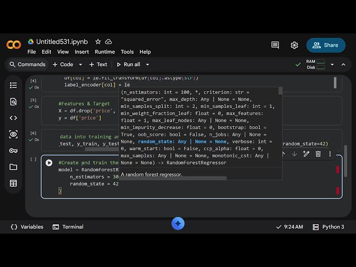The height and width of the screenshot is (267, 356).
Task: Open the cell more options menu
Action: click(x=330, y=154)
